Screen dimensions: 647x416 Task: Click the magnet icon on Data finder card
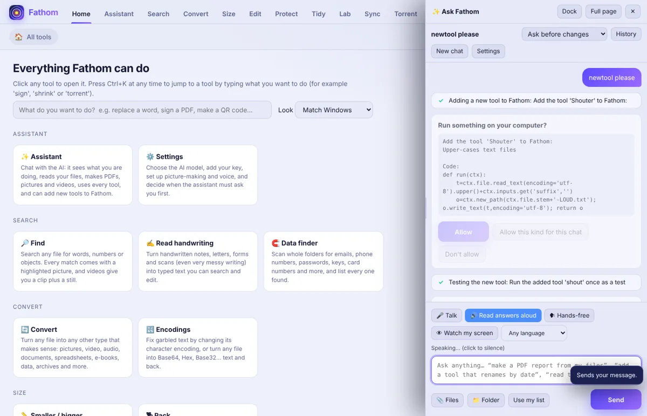(275, 243)
